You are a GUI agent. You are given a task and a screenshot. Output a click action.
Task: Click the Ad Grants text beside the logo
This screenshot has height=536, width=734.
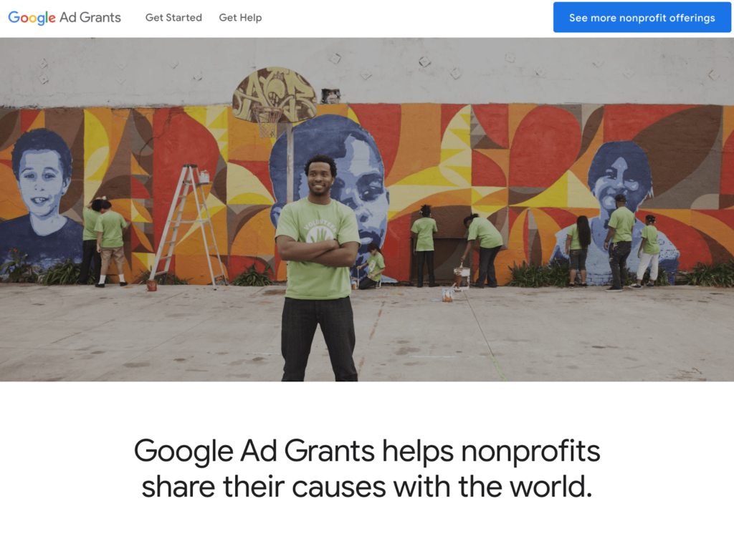pyautogui.click(x=90, y=17)
